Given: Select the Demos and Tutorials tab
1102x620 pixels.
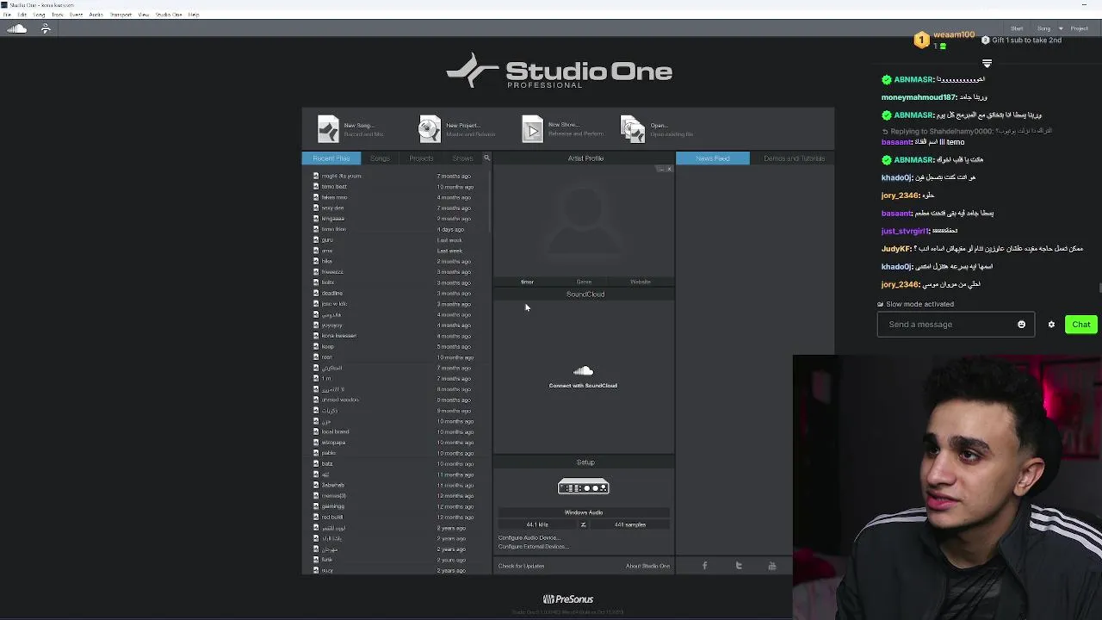Looking at the screenshot, I should pyautogui.click(x=794, y=158).
